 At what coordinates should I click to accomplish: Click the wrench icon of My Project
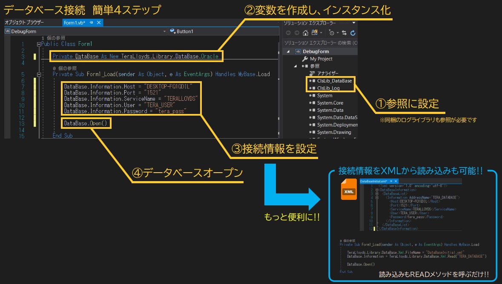click(x=305, y=59)
